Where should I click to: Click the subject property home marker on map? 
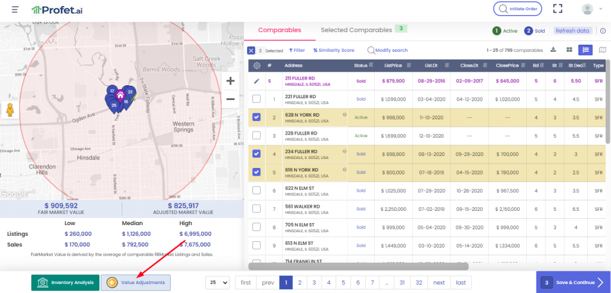121,95
